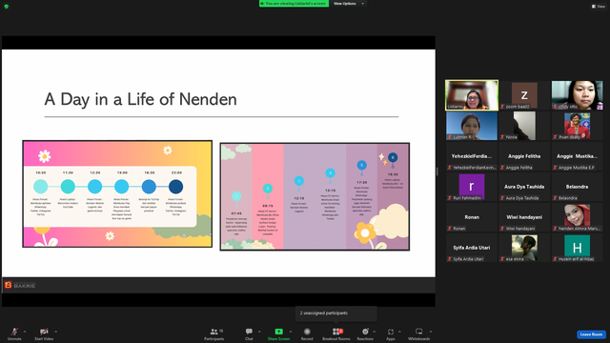Open audio options arrow next to Unmute
The height and width of the screenshot is (343, 610).
click(25, 332)
